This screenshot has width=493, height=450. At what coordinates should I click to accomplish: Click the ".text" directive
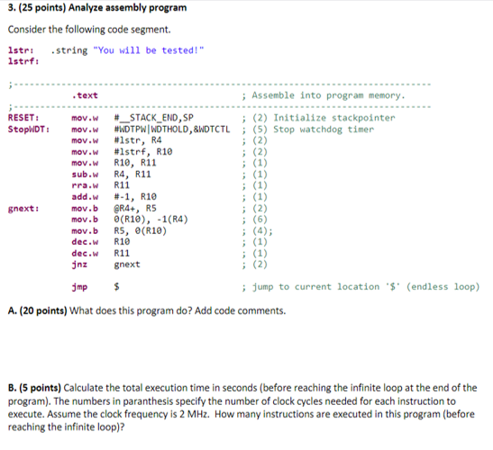85,95
